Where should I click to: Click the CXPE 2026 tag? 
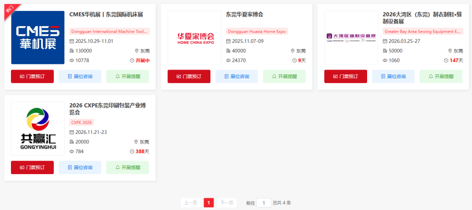tap(82, 122)
